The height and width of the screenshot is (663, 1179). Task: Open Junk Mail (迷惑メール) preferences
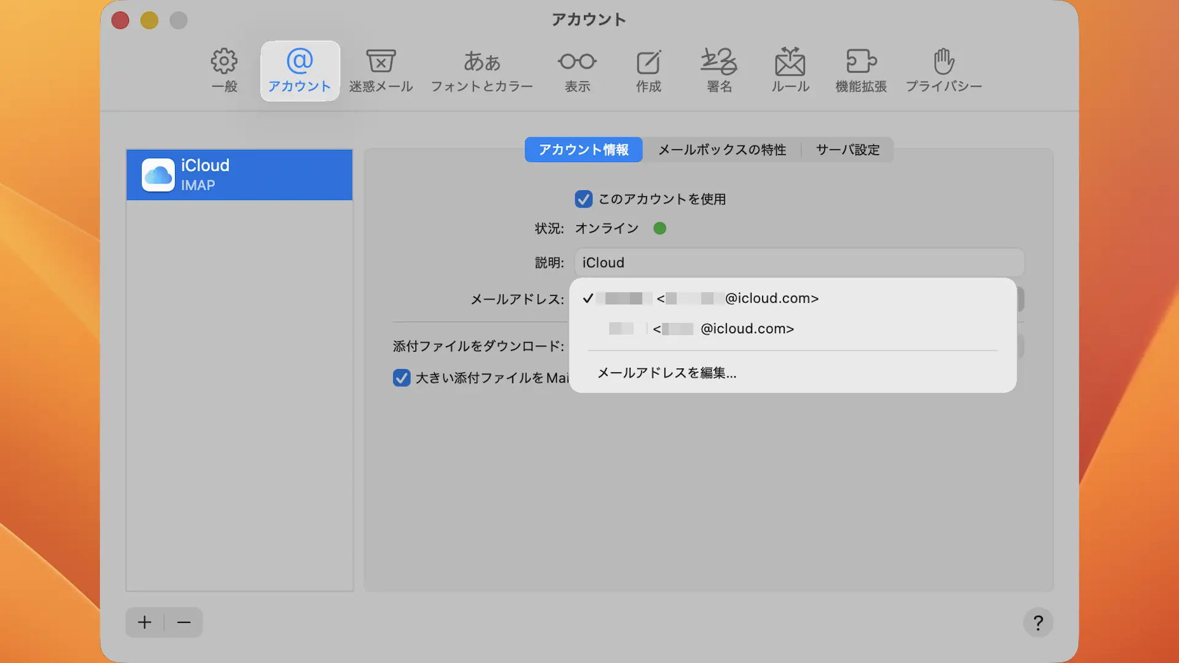(x=381, y=70)
